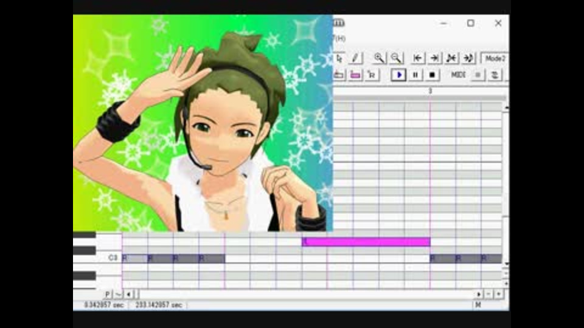Minimize the UTAU window

coord(443,23)
